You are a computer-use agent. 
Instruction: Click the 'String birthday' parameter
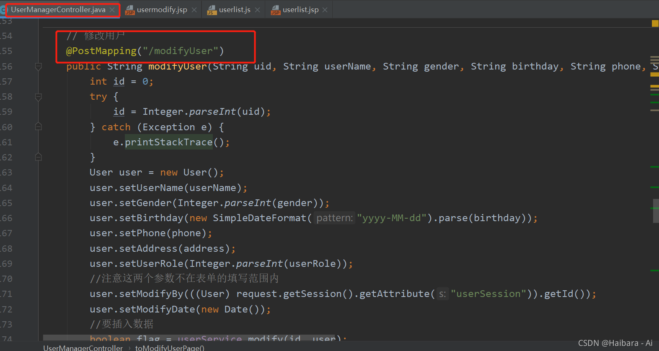(514, 66)
